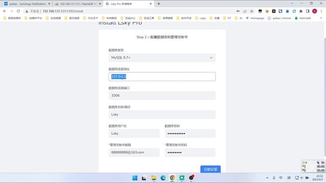The image size is (326, 183).
Task: Open the volume tray icon
Action: click(x=302, y=178)
